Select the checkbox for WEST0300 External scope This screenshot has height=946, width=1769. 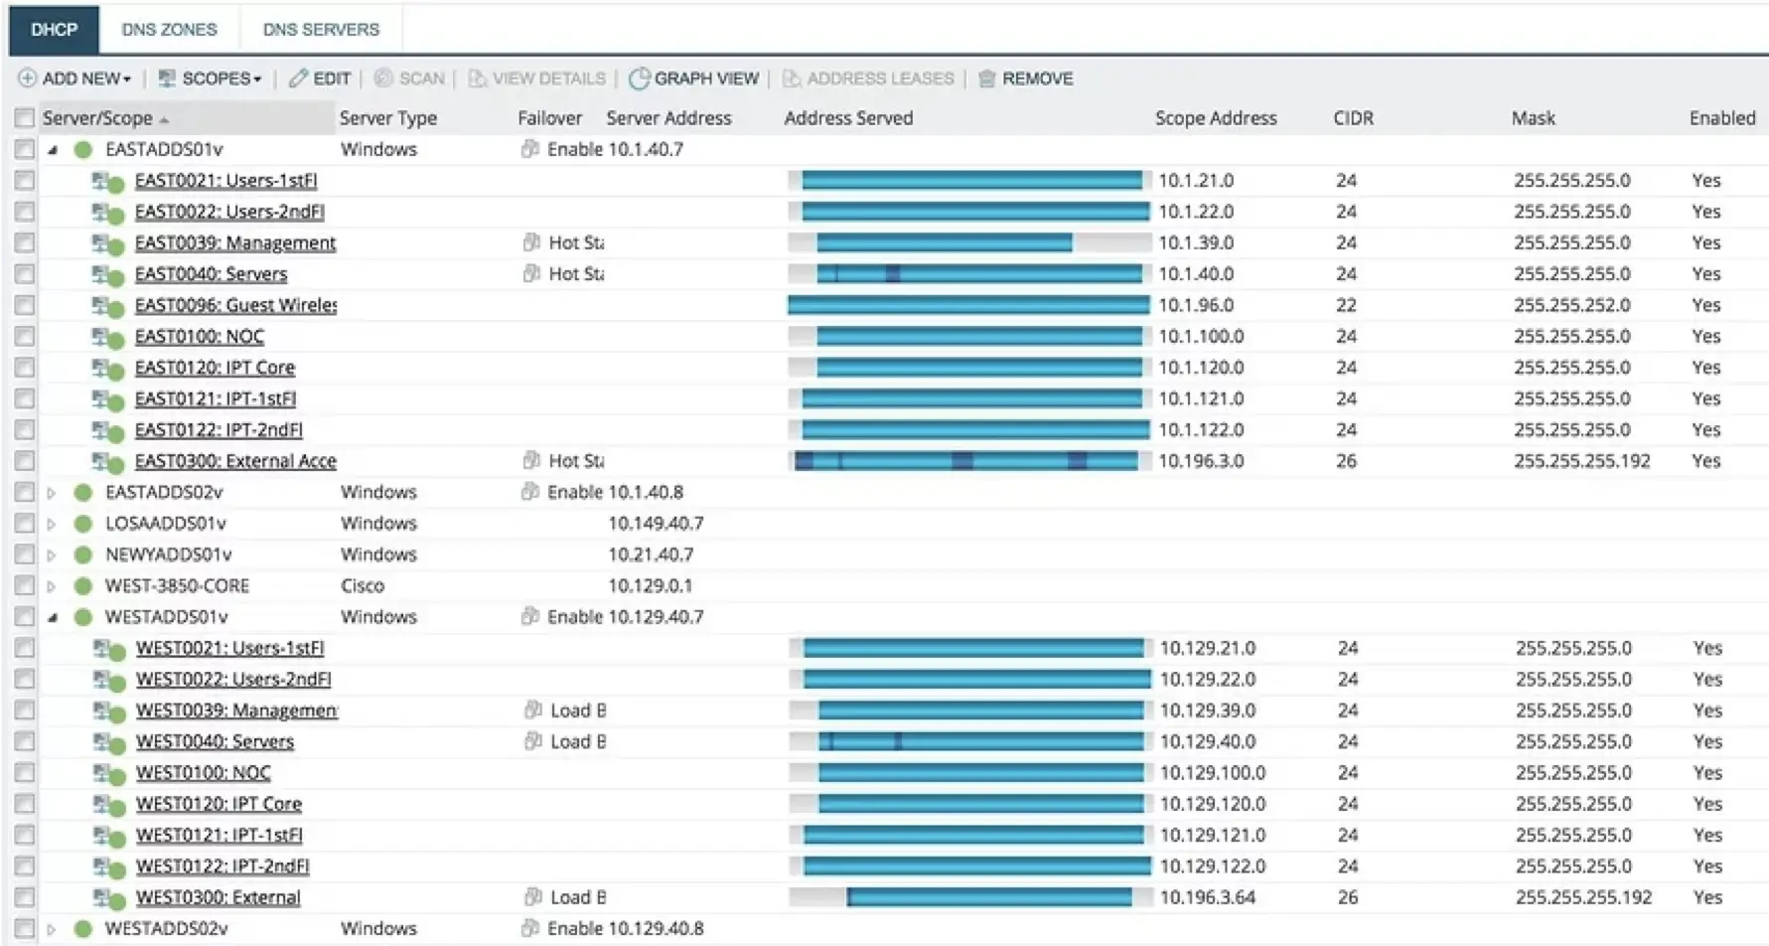24,896
